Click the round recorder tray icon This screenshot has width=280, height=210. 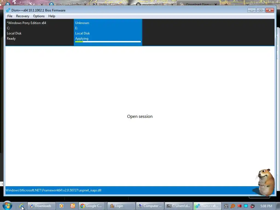252,206
